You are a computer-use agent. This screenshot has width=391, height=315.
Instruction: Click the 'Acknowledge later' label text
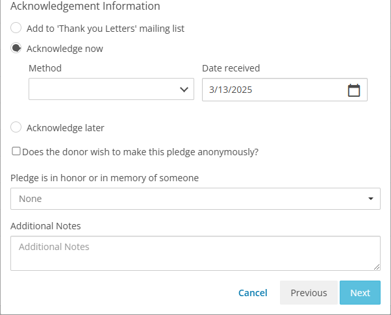[x=66, y=128]
